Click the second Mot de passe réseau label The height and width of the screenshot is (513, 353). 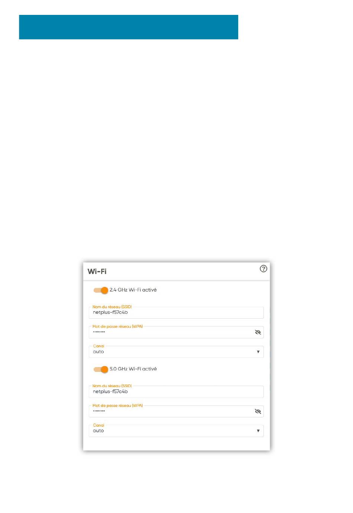click(x=117, y=405)
